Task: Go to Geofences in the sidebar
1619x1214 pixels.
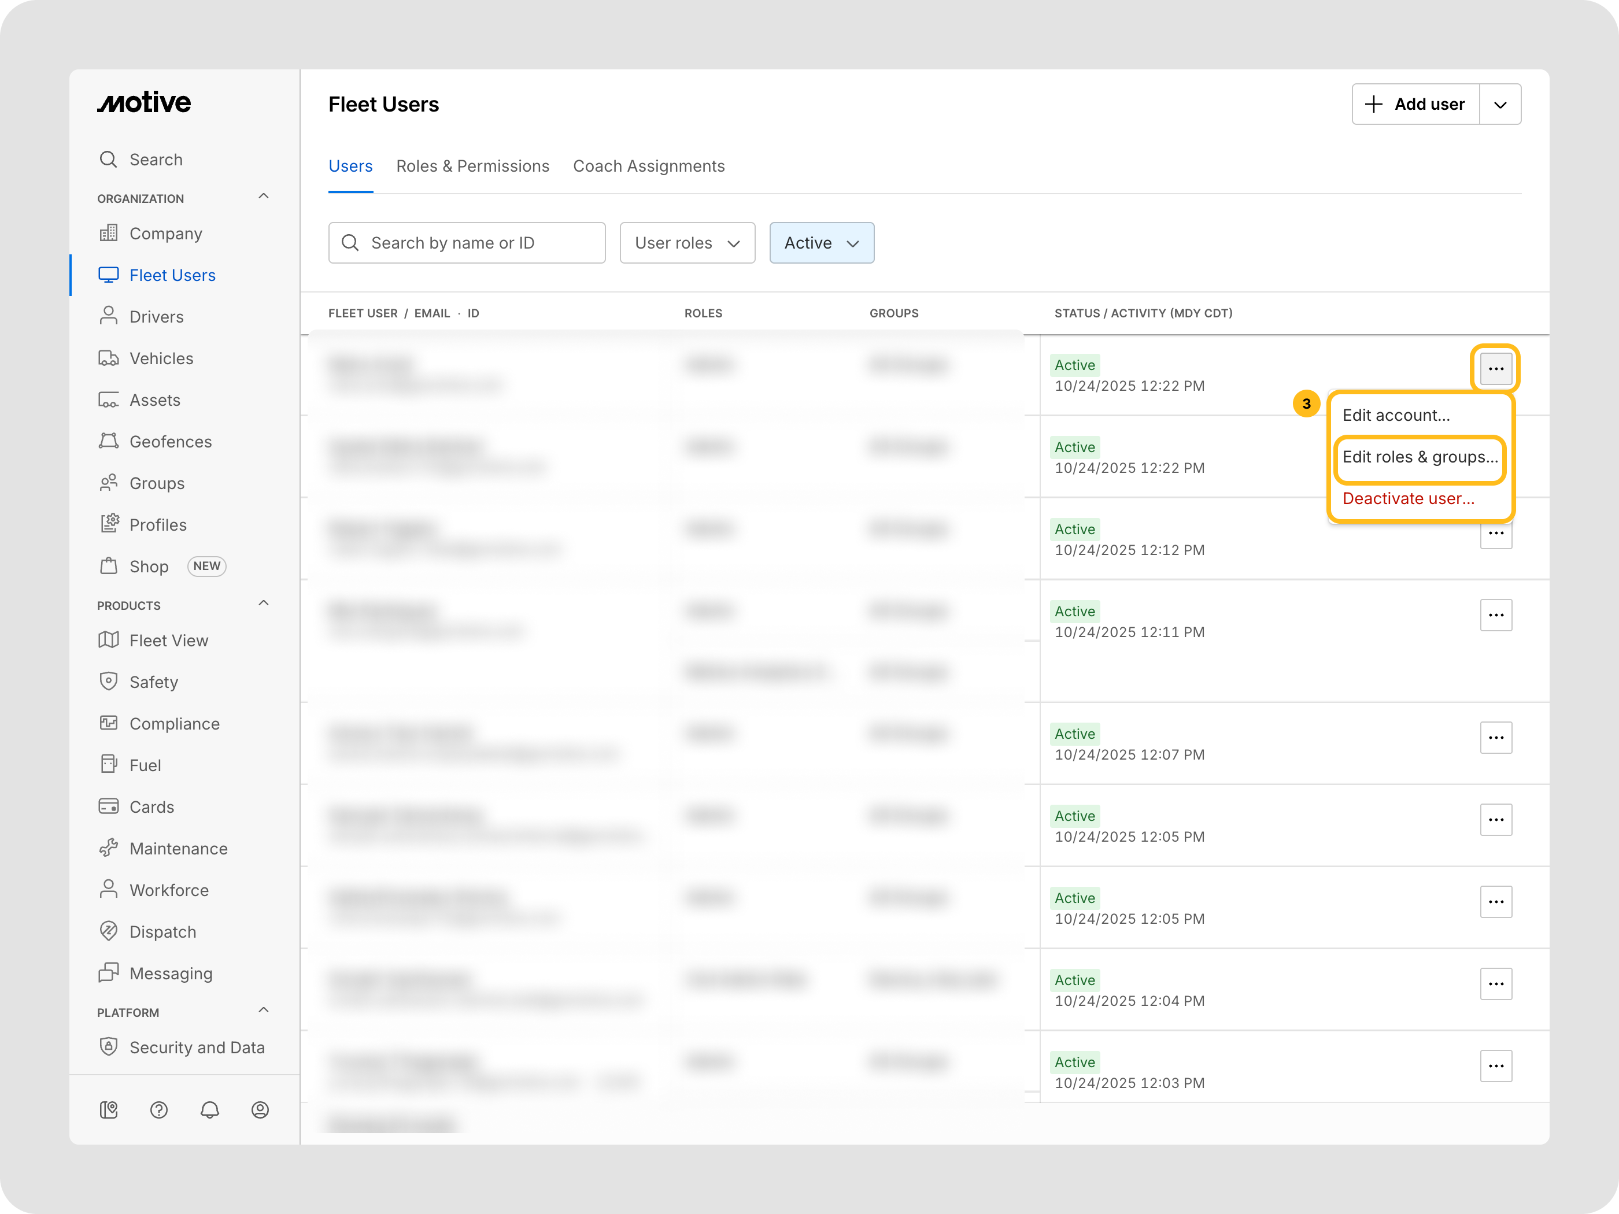Action: (170, 442)
